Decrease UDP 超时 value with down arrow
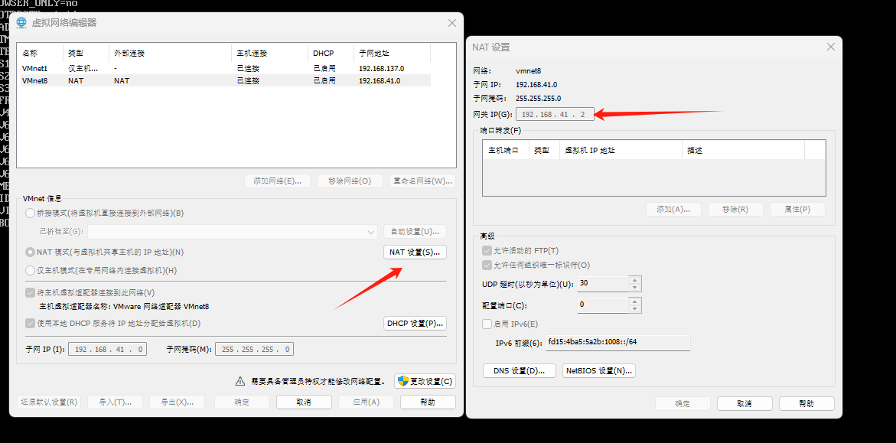The image size is (896, 443). pos(635,288)
